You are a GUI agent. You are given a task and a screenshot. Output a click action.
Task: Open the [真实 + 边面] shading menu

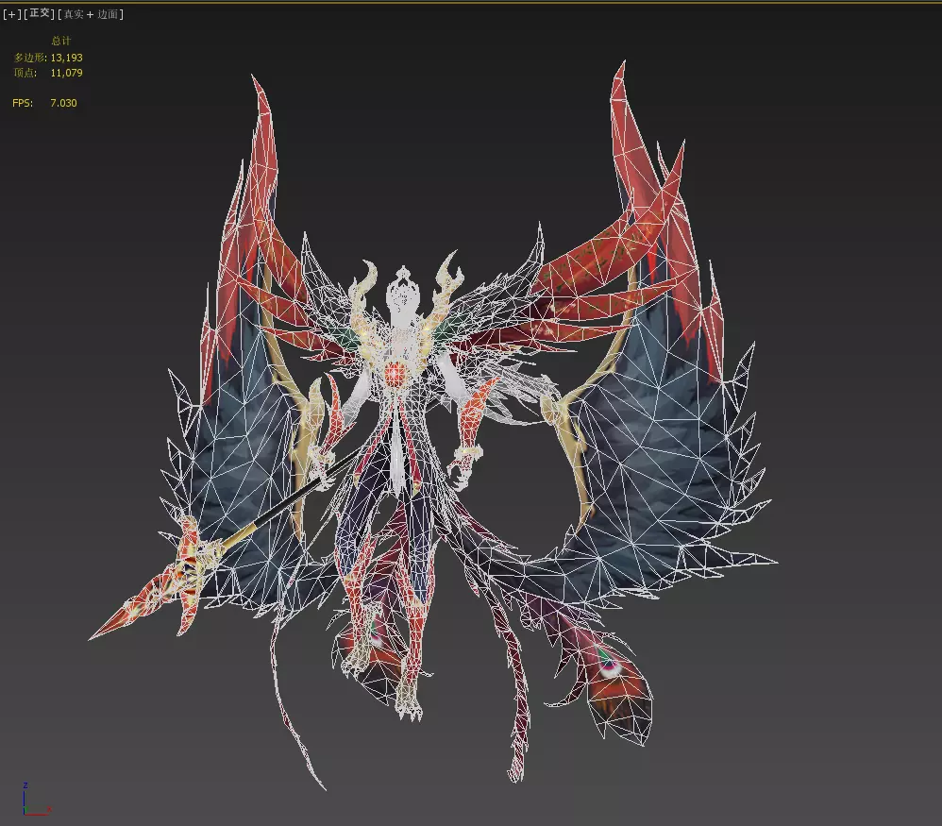91,14
